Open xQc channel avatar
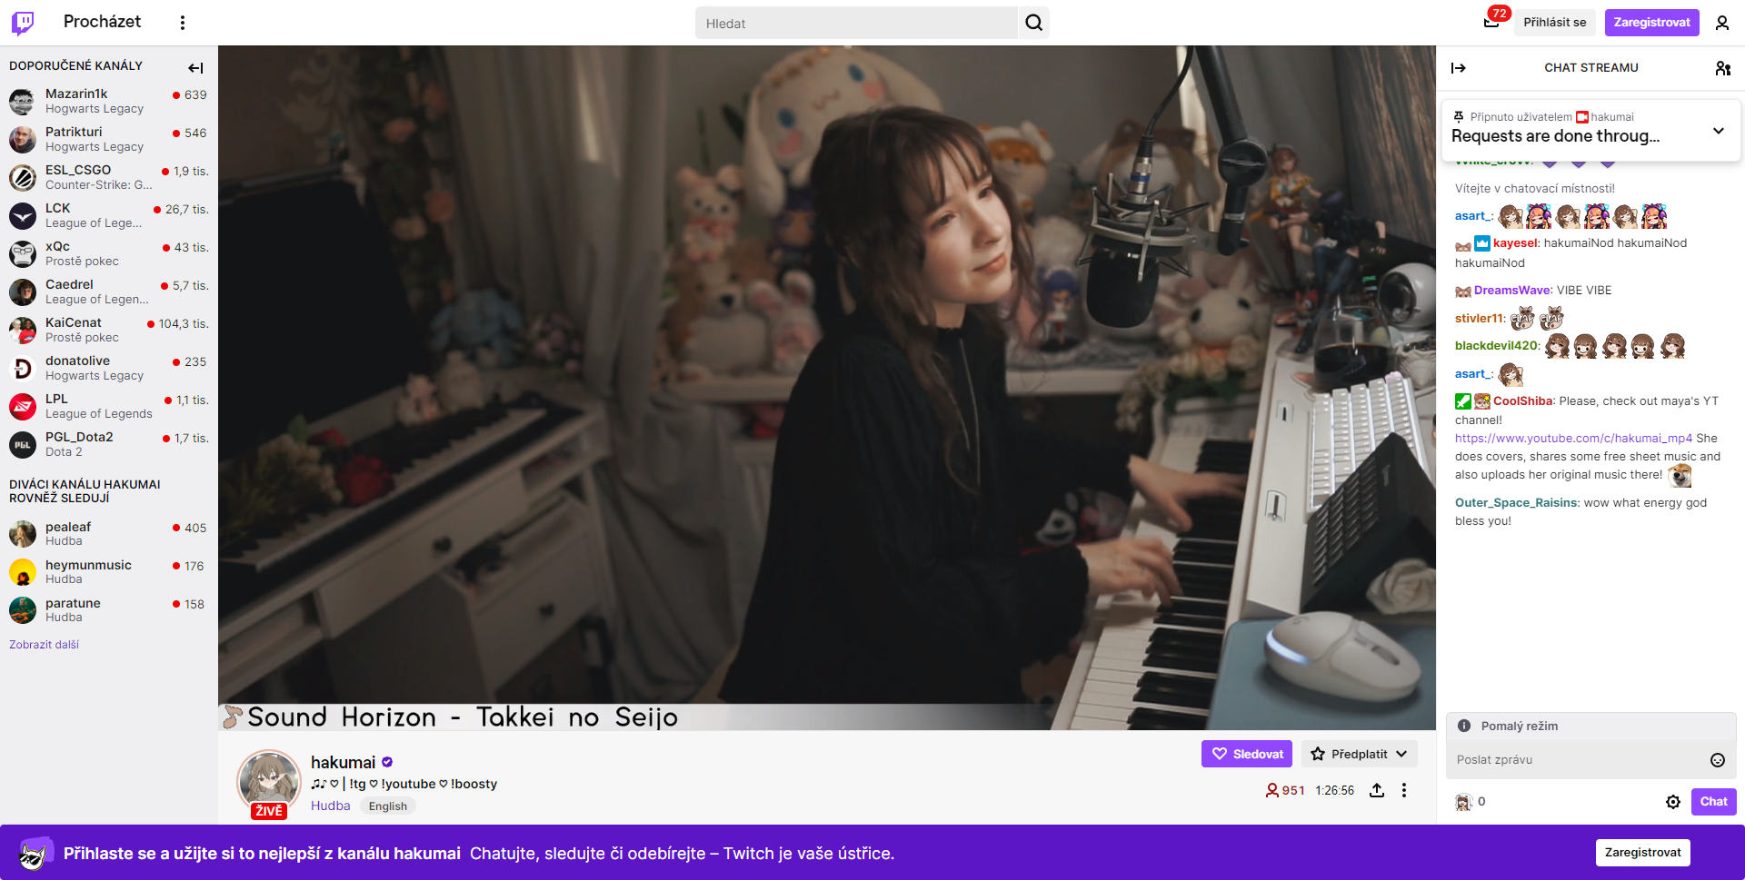Image resolution: width=1745 pixels, height=880 pixels. (x=23, y=253)
